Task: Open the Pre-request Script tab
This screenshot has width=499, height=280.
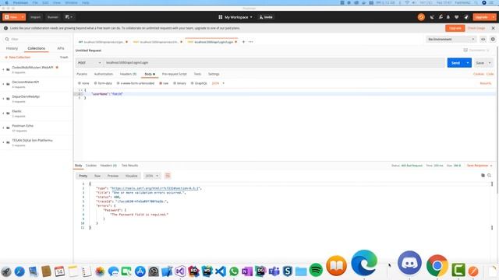Action: coord(175,74)
